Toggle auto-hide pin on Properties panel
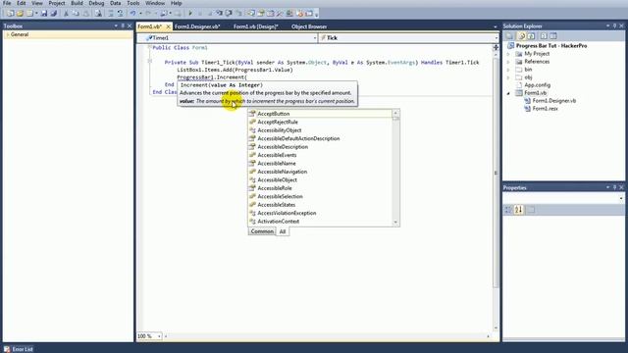 [x=615, y=187]
